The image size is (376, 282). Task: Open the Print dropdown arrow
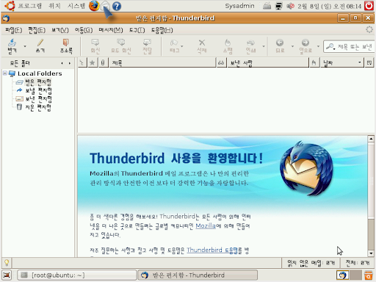click(x=264, y=46)
